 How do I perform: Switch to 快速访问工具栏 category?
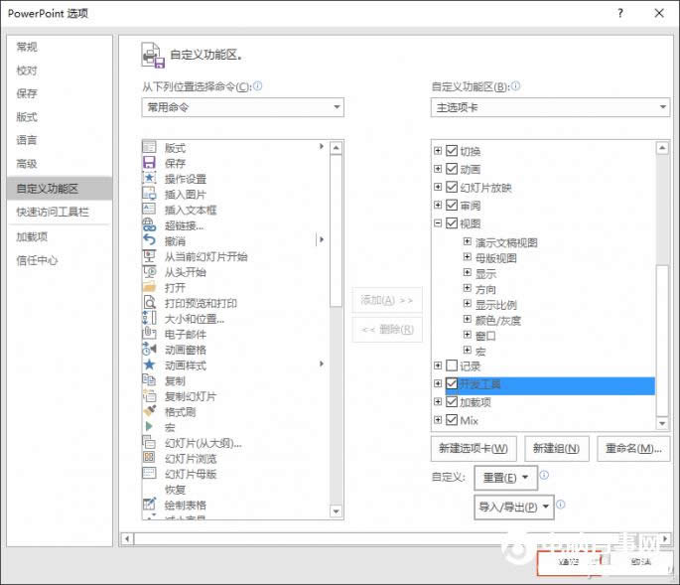point(53,212)
